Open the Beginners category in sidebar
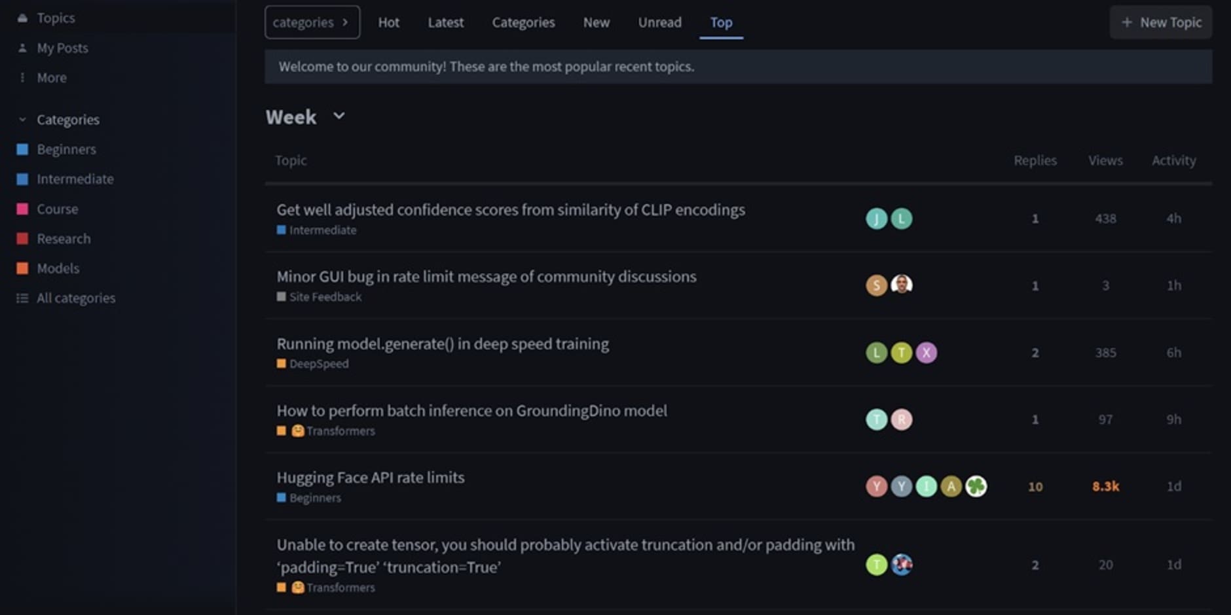The height and width of the screenshot is (615, 1231). pos(66,149)
